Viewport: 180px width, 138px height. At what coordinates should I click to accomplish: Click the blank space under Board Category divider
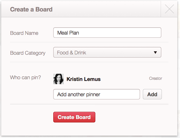(89, 68)
